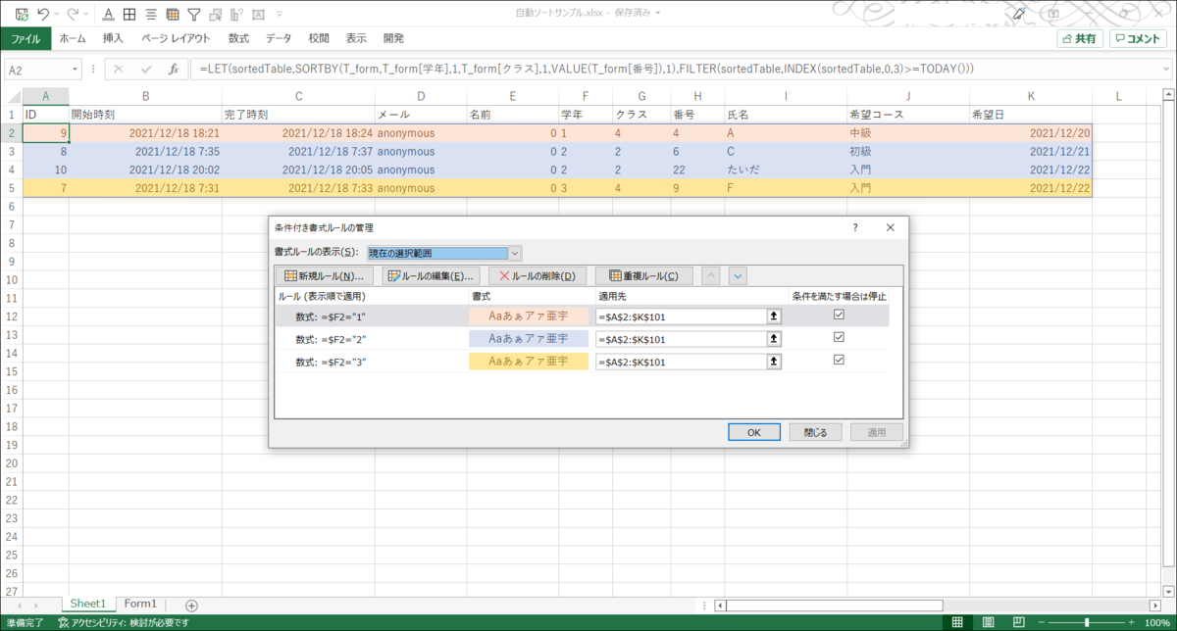Uncheck the stop-if-true checkbox for rule $F2="1"
This screenshot has height=631, width=1177.
point(840,315)
